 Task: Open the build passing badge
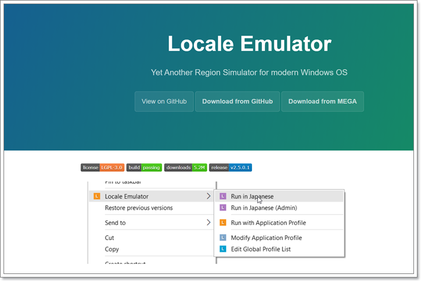[x=144, y=168]
